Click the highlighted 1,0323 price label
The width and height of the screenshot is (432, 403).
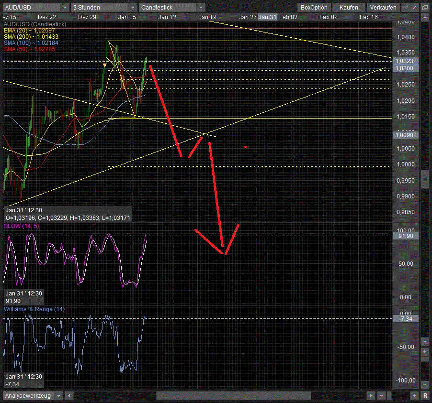point(406,61)
